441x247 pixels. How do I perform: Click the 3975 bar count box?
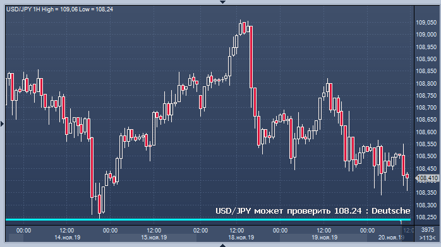pos(428,230)
